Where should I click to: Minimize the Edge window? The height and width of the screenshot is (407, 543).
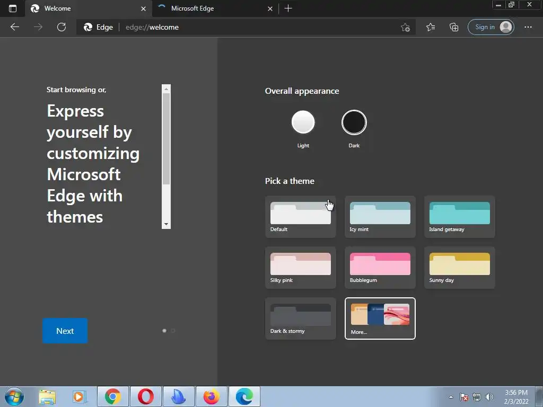pos(498,5)
